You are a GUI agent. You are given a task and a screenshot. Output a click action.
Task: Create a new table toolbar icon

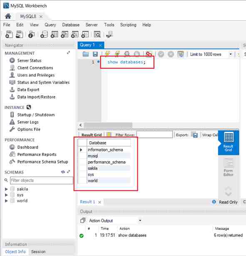tap(55, 34)
